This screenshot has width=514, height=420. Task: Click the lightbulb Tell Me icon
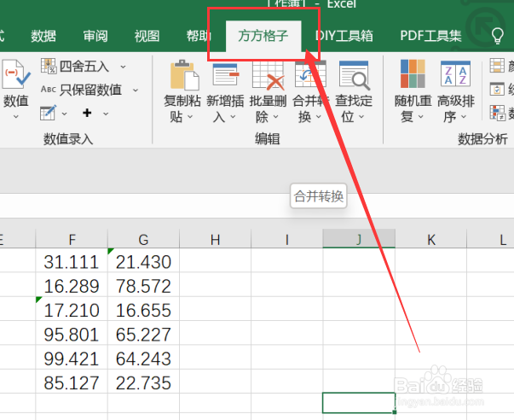(497, 36)
